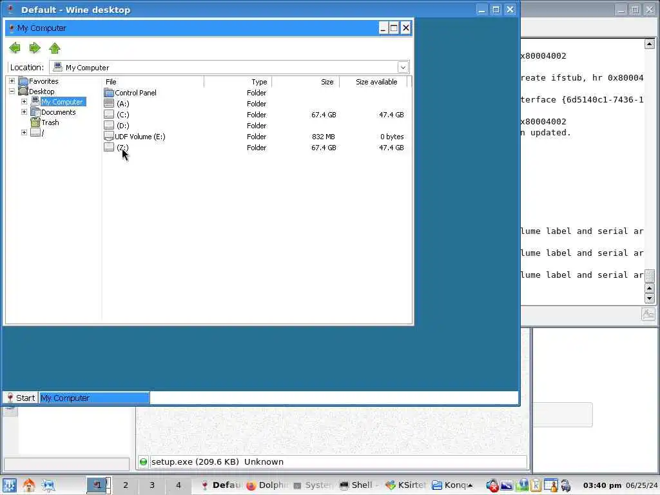Open the green download-arrow tray icon
Image resolution: width=660 pixels, height=495 pixels.
[x=522, y=485]
